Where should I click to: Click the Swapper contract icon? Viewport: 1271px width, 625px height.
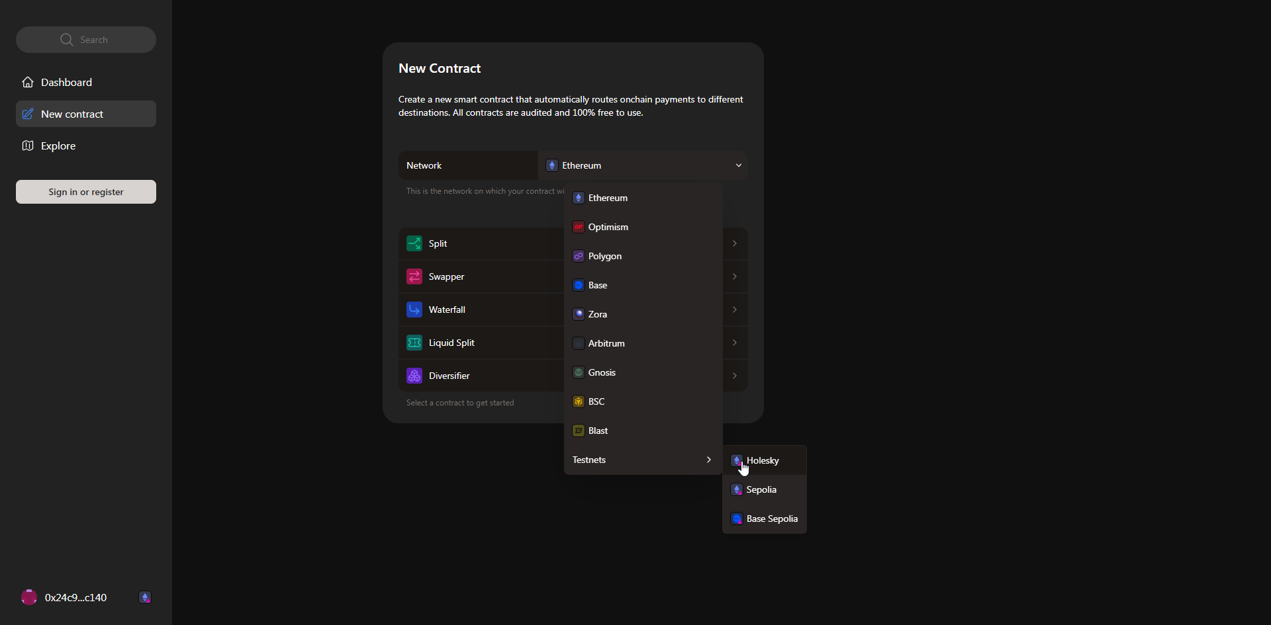point(414,276)
